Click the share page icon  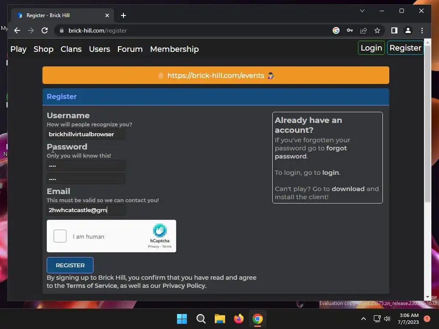click(x=364, y=30)
